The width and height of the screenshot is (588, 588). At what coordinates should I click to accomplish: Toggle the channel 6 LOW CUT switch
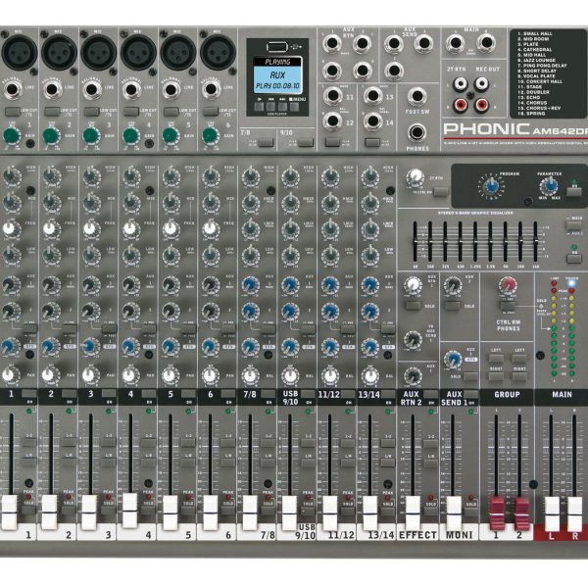(x=211, y=111)
